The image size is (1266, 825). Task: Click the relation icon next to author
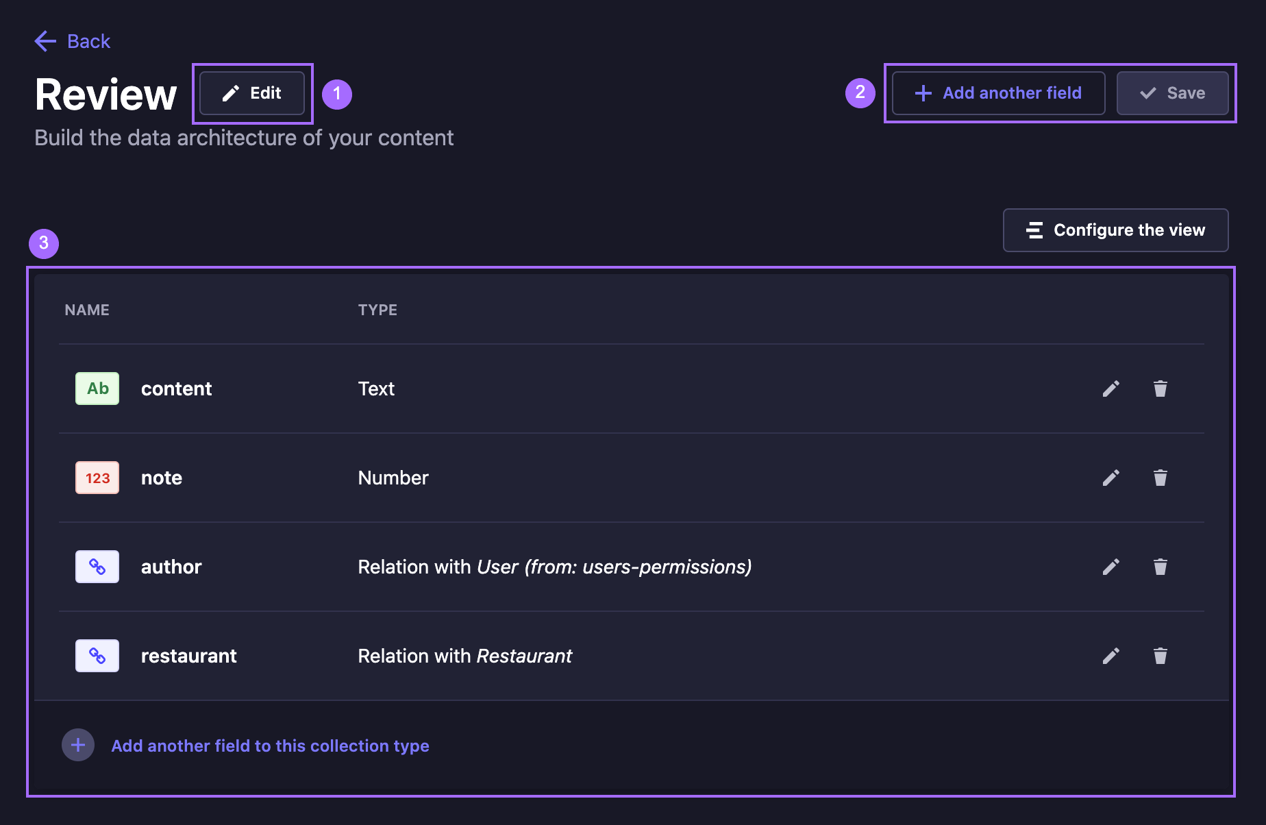[97, 566]
